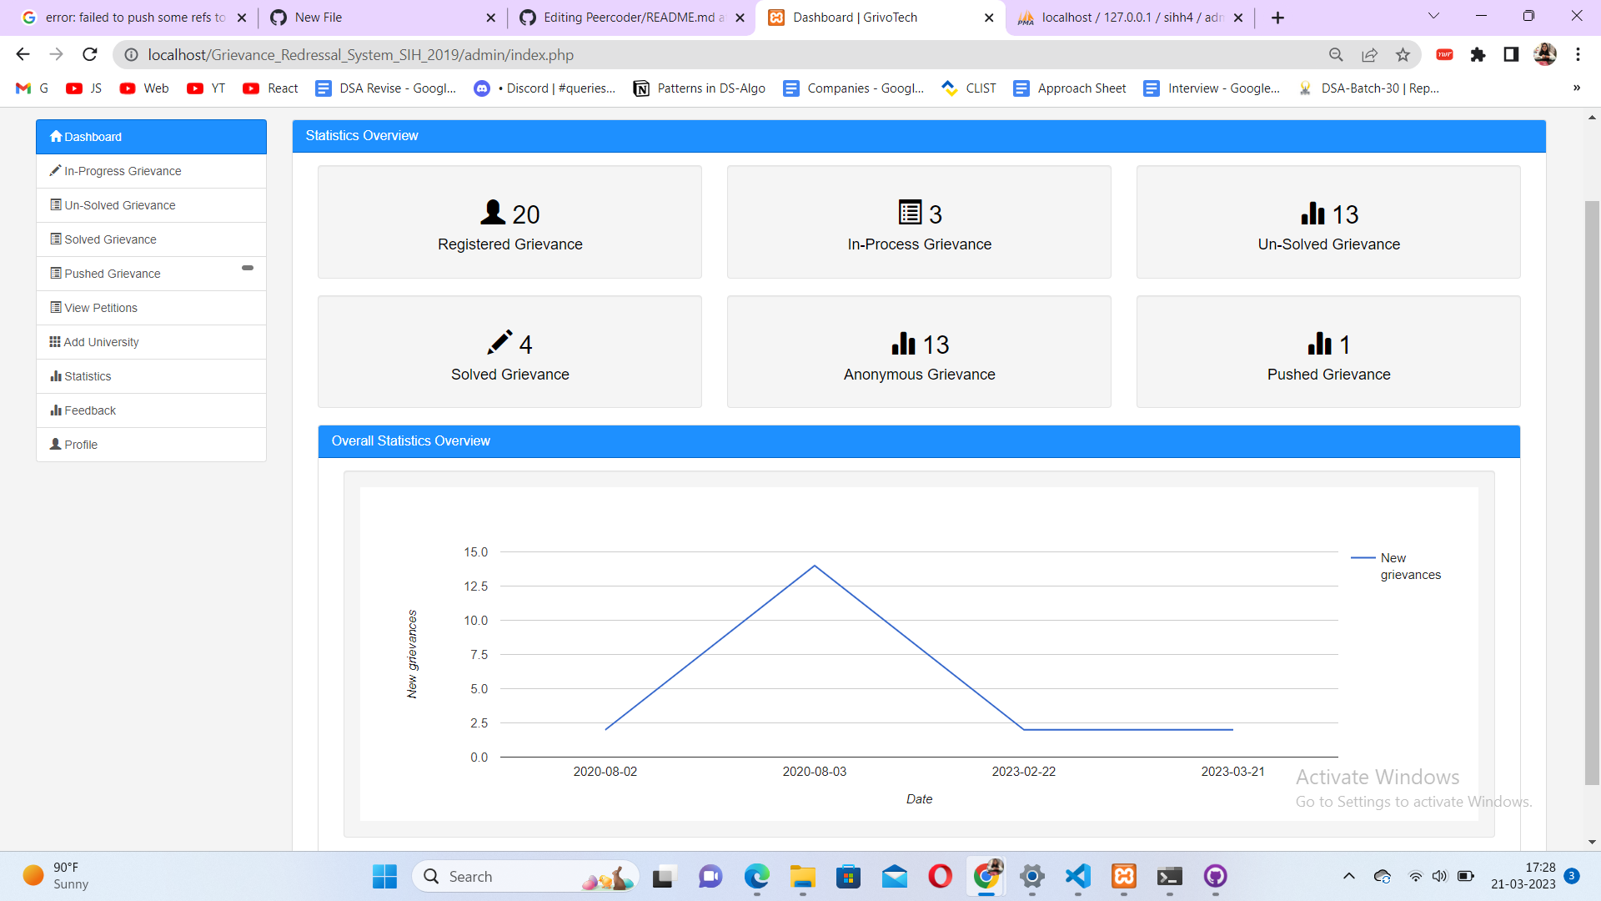Click bar chart icon next to Statistics
Viewport: 1601px width, 901px height.
pyautogui.click(x=56, y=376)
